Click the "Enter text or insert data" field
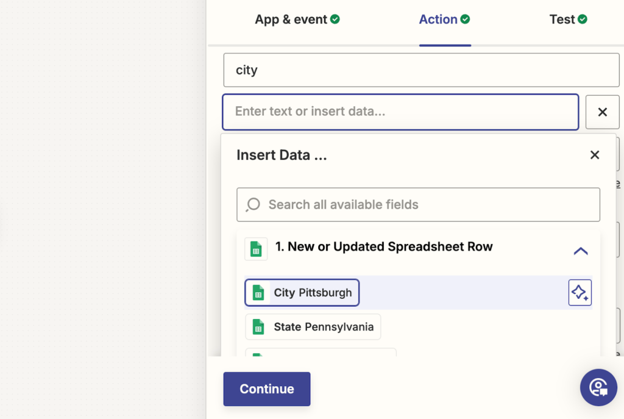Screen dimensions: 624x419 point(400,112)
